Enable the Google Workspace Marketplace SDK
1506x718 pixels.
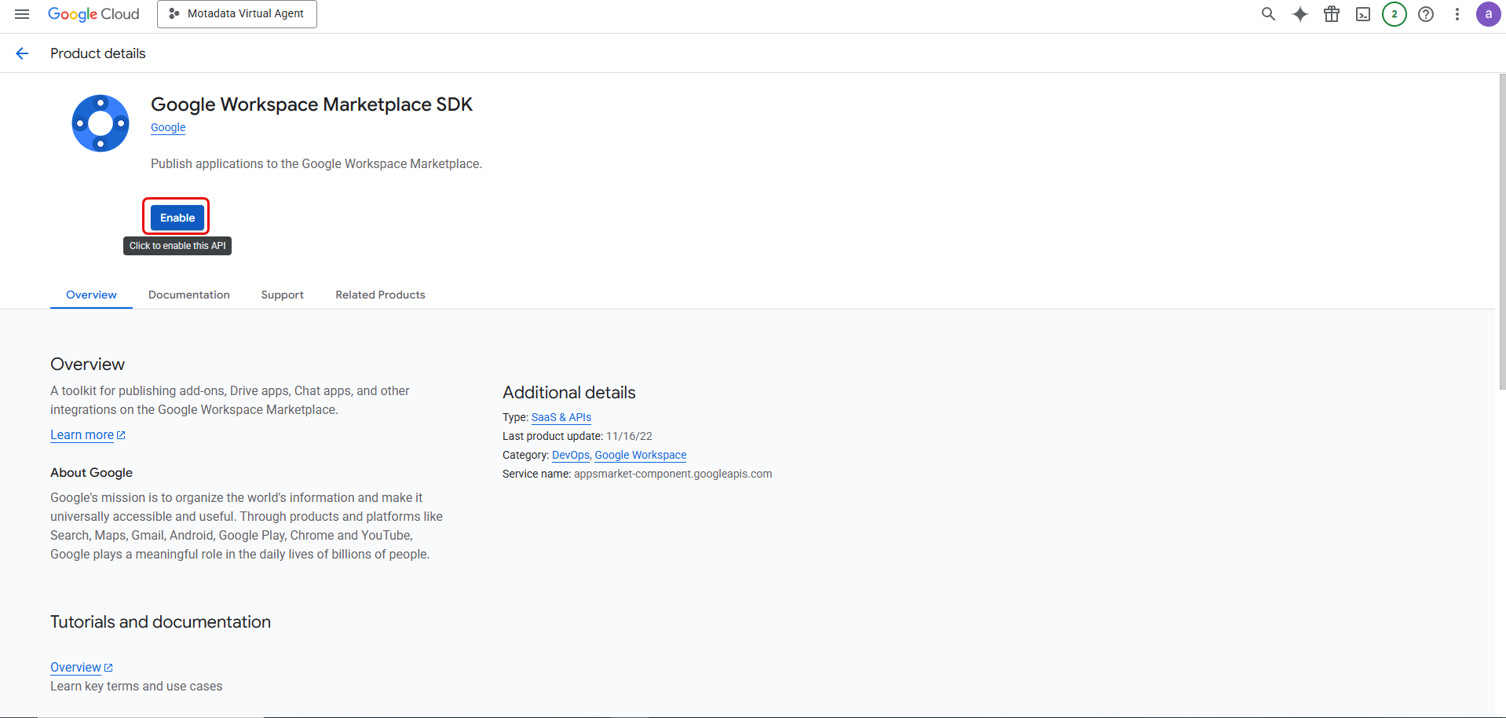pyautogui.click(x=176, y=217)
